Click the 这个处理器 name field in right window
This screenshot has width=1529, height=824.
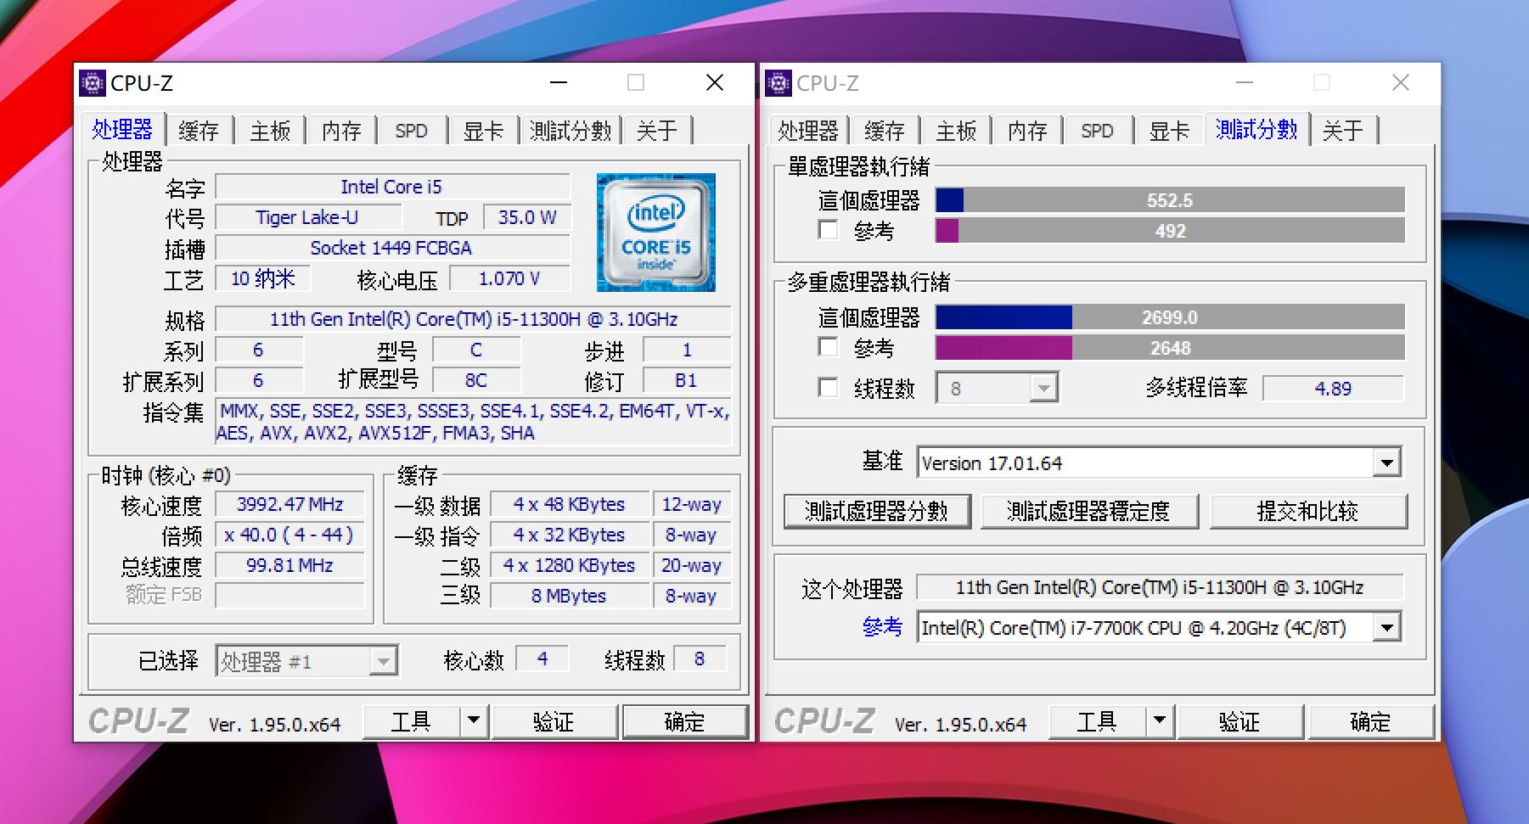pos(1160,587)
